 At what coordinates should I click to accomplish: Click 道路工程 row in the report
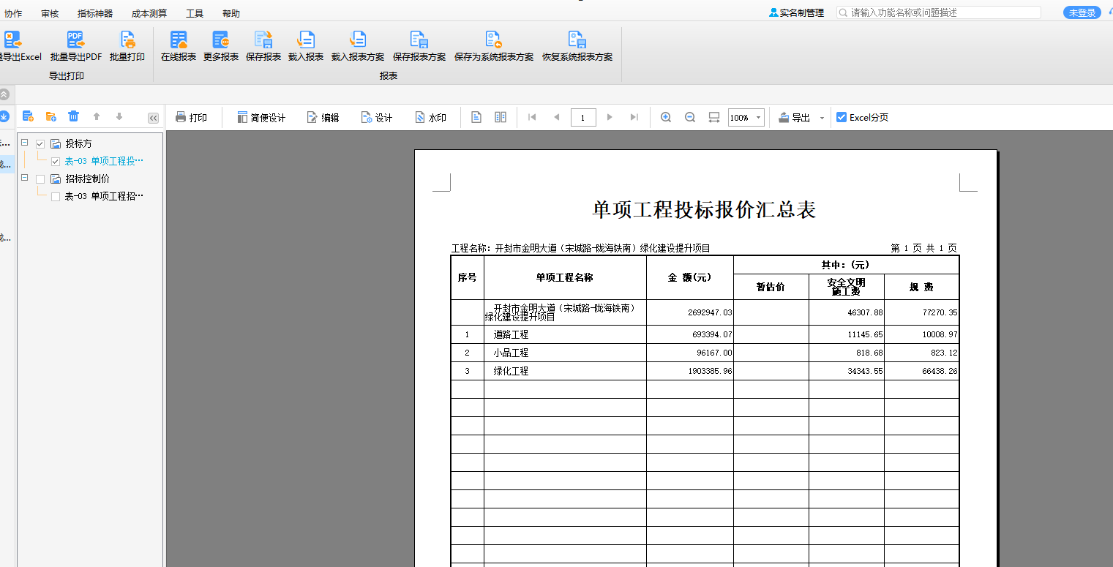[x=705, y=334]
